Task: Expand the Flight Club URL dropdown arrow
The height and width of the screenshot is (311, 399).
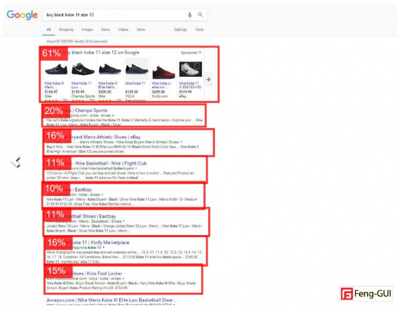Action: pyautogui.click(x=136, y=169)
